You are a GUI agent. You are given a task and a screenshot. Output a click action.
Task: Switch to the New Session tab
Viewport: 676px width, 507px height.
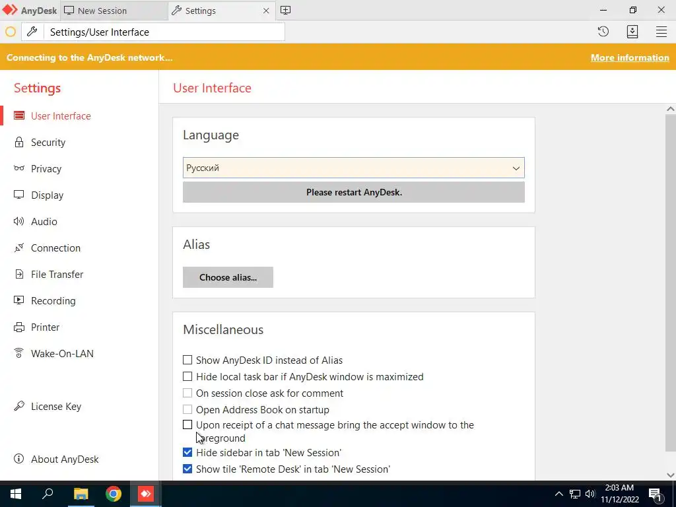coord(114,11)
